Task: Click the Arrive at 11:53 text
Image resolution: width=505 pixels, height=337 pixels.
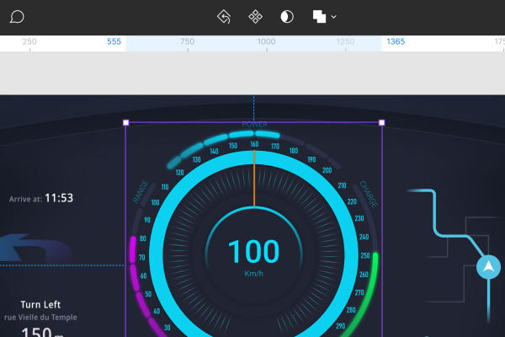Action: click(41, 199)
